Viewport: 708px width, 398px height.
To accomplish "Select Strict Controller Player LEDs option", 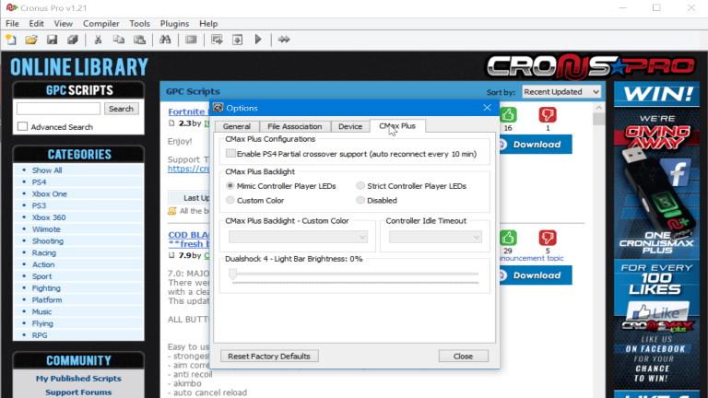I will coord(360,185).
